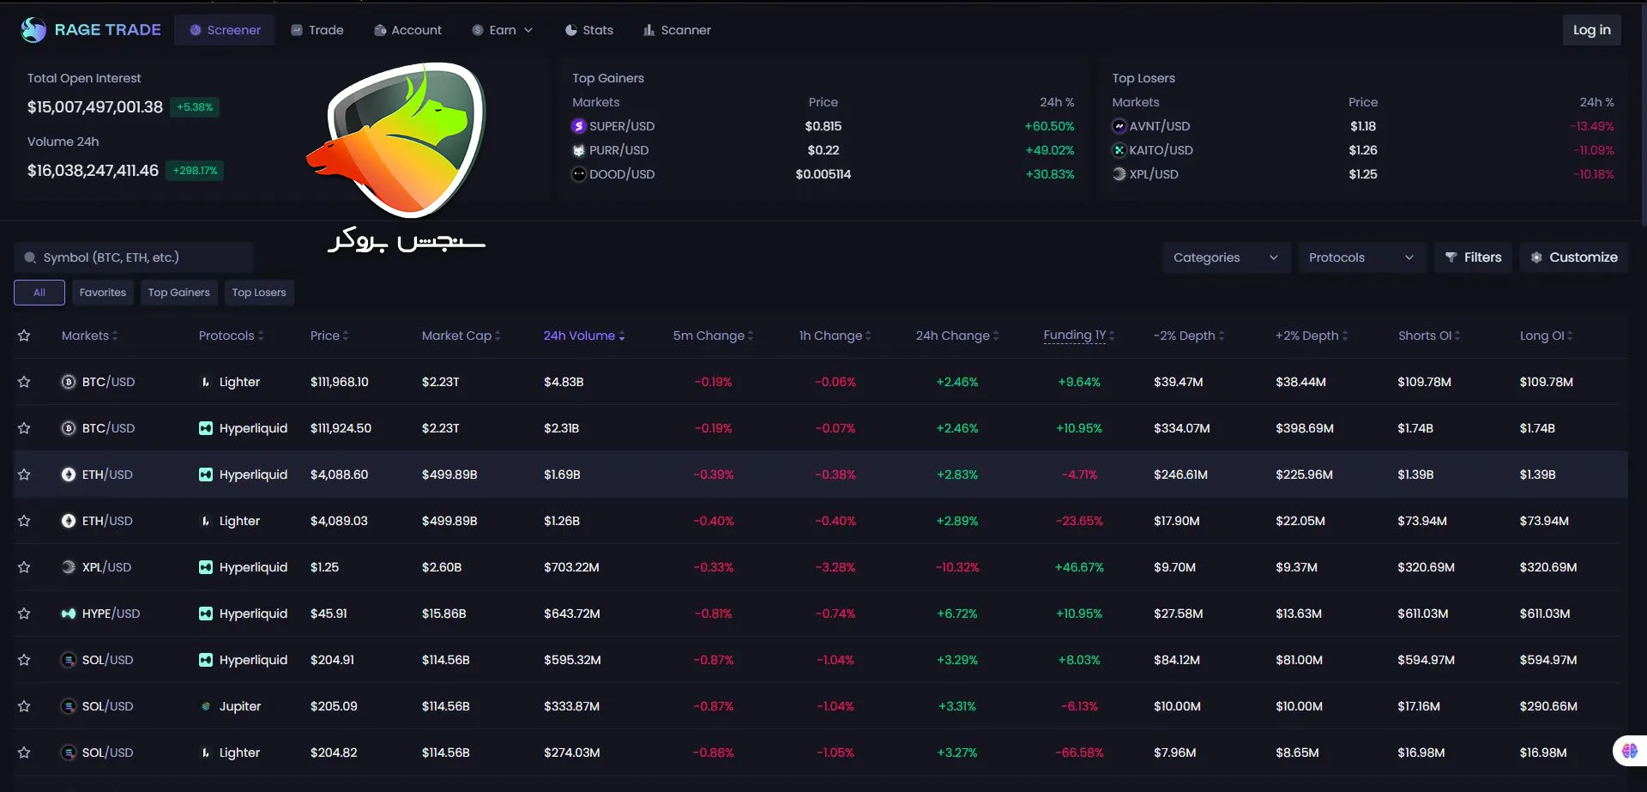Click the SUPER/USD coin icon in Top Gainers
The image size is (1647, 792).
click(x=579, y=126)
